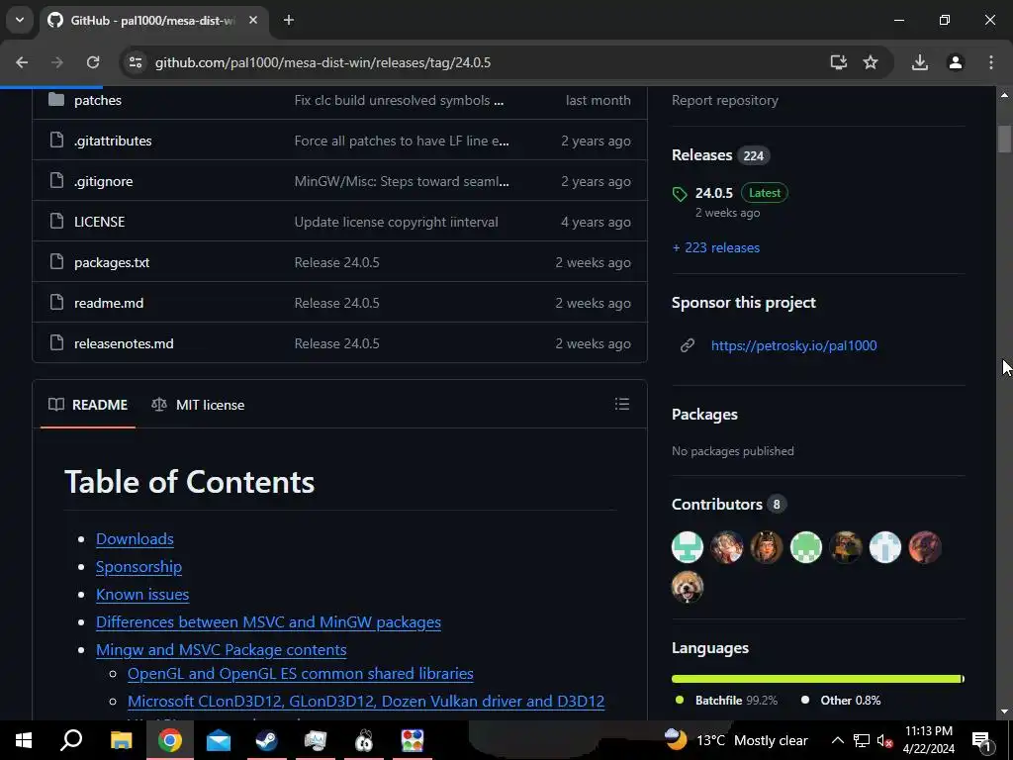Viewport: 1013px width, 760px height.
Task: Click the file icon beside LICENSE
Action: (x=56, y=221)
